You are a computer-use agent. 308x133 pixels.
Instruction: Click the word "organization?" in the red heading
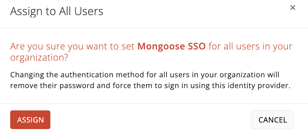pos(39,57)
